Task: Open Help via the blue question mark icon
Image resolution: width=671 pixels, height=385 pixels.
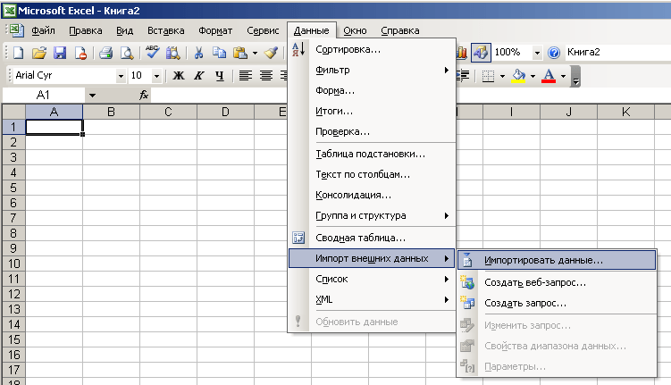Action: tap(554, 53)
